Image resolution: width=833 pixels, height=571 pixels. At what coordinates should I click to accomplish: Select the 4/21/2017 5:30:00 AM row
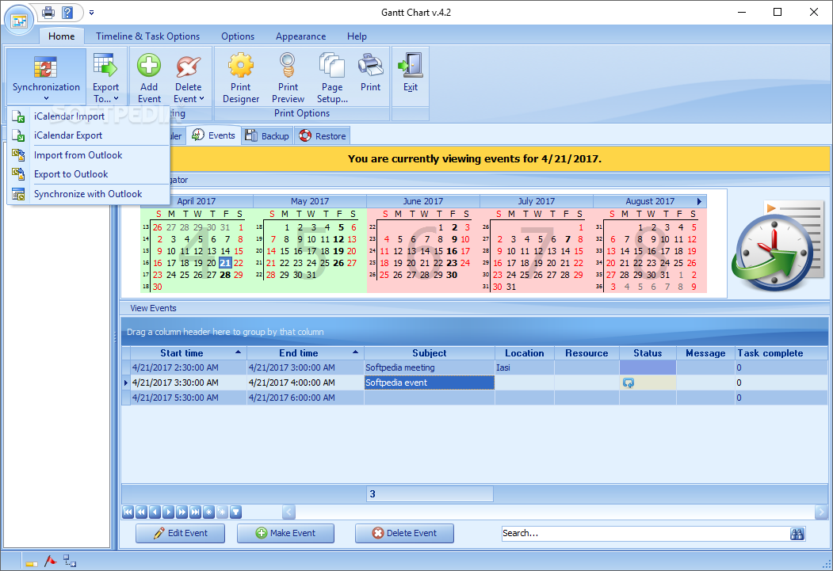pos(475,398)
